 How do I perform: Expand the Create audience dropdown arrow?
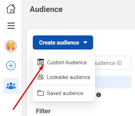pyautogui.click(x=85, y=42)
